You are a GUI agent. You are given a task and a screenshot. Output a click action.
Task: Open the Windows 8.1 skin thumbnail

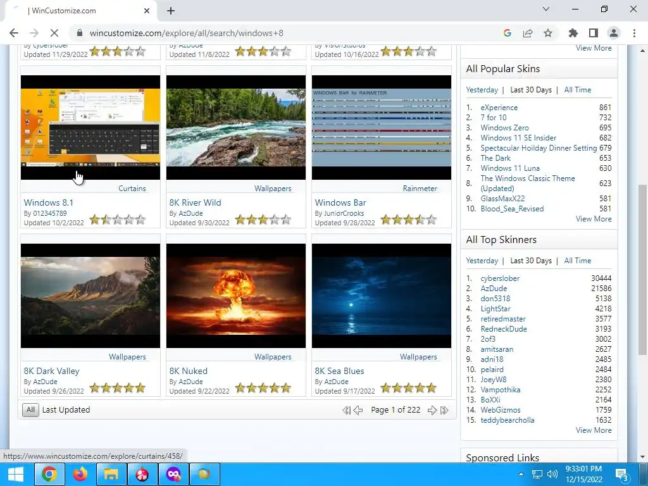click(x=90, y=127)
